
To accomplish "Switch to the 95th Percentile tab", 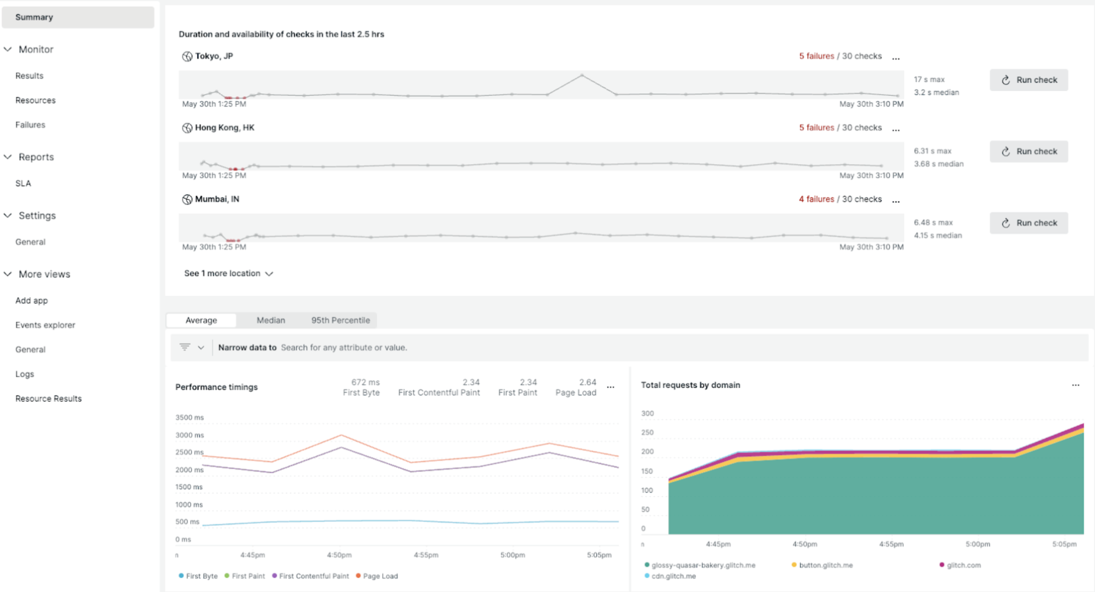I will coord(340,320).
